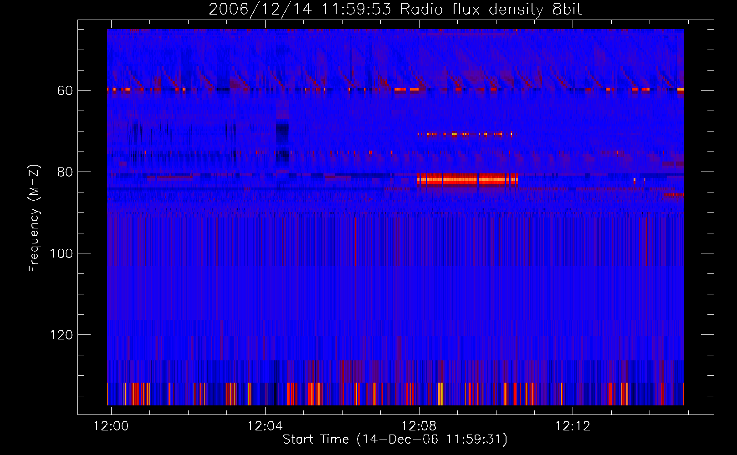Click the time tick label "12:12"
This screenshot has width=737, height=455.
[573, 426]
